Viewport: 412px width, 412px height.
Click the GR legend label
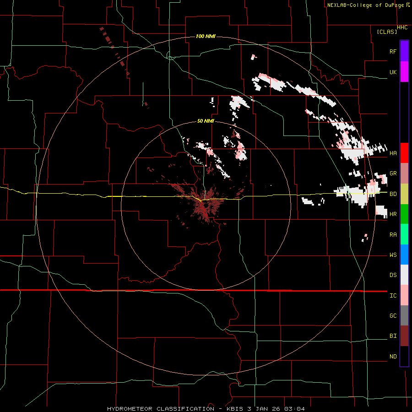coord(393,173)
